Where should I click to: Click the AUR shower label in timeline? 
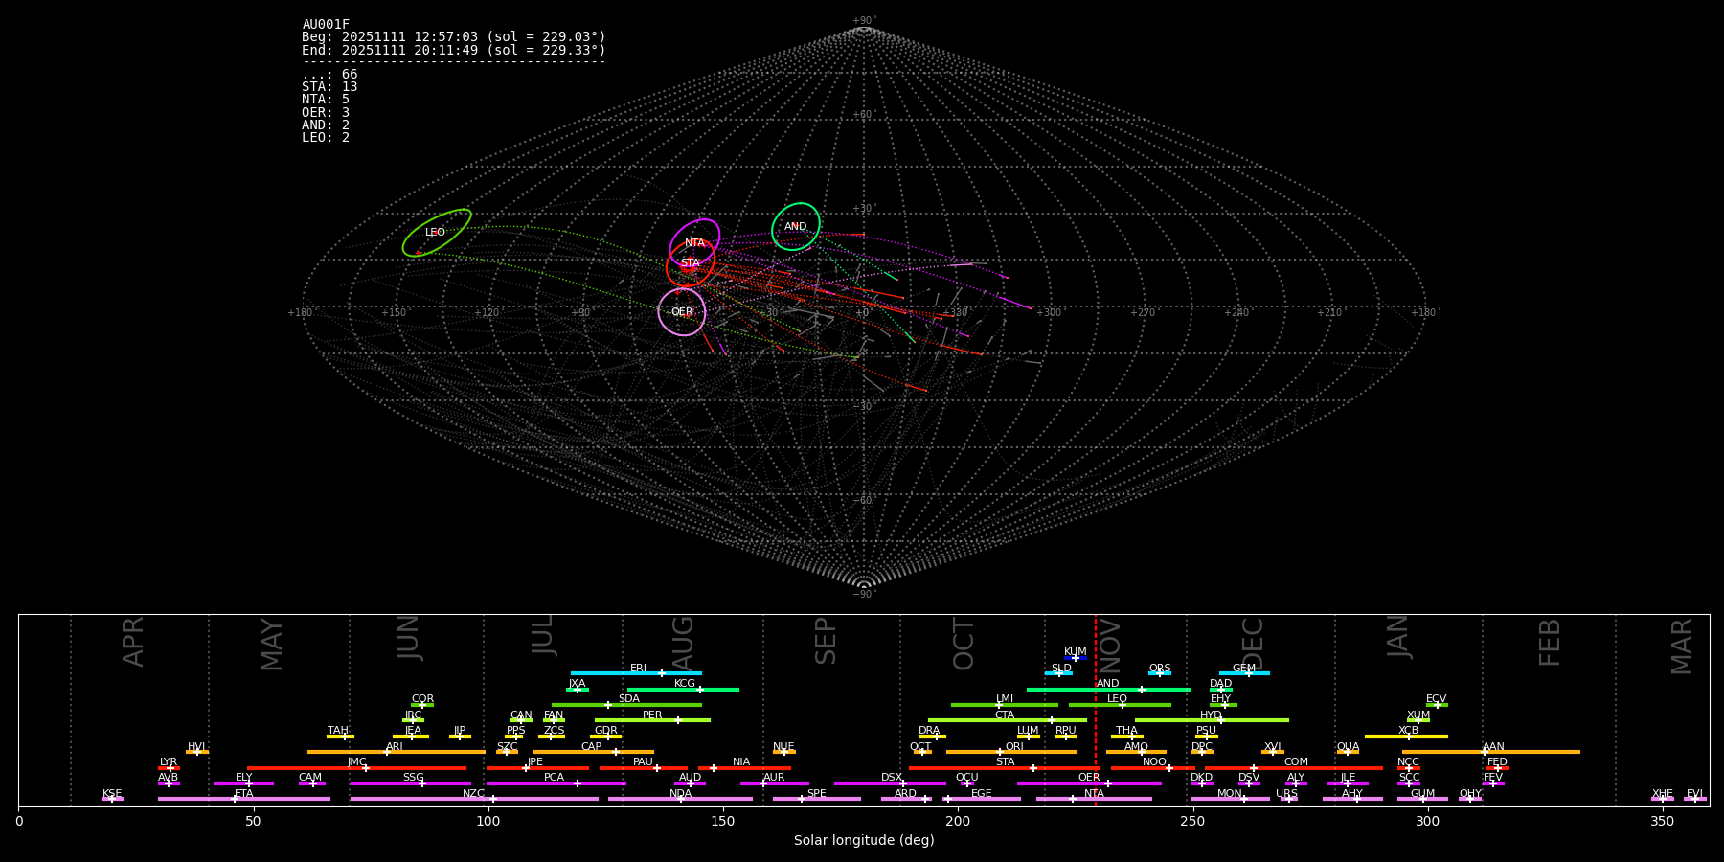pos(774,778)
